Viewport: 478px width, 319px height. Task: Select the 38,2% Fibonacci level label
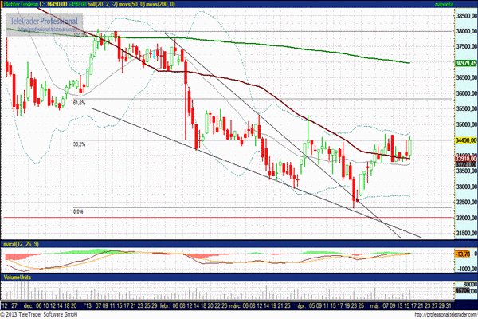(x=79, y=144)
